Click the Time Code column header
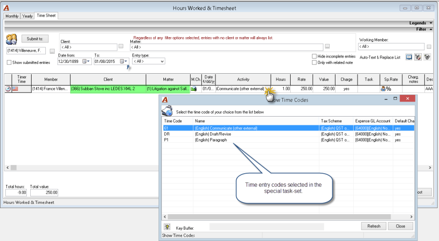 tap(178, 121)
